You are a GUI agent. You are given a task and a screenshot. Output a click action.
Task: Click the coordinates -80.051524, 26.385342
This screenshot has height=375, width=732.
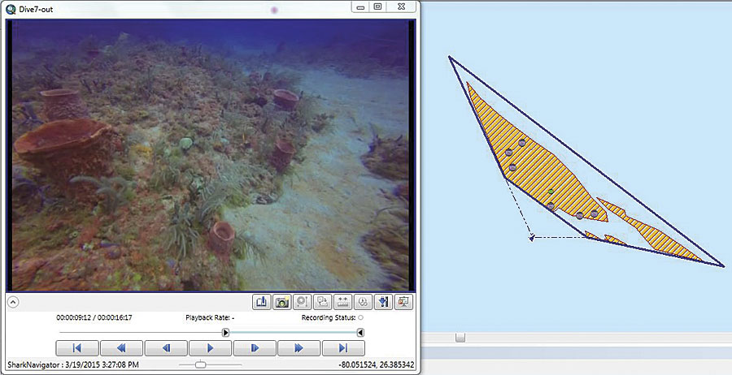(x=377, y=364)
